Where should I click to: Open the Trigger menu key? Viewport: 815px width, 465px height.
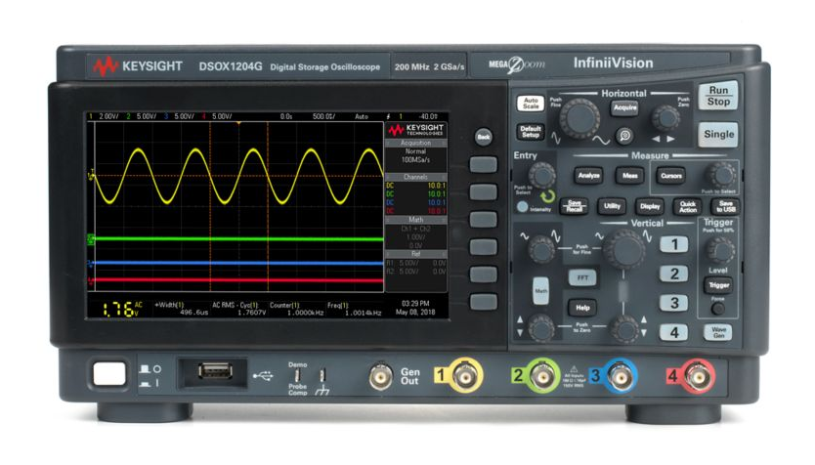718,284
